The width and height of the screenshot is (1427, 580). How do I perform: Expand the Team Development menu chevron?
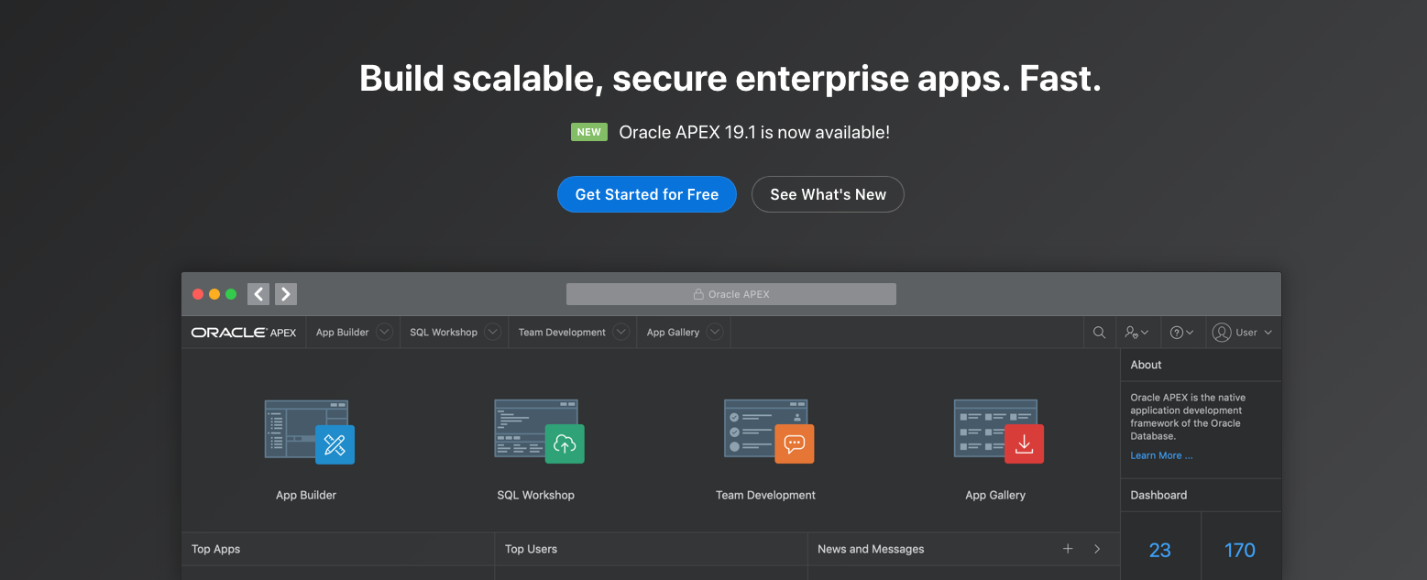[621, 333]
